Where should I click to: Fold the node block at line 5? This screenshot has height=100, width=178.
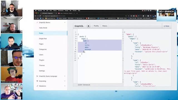click(x=77, y=41)
